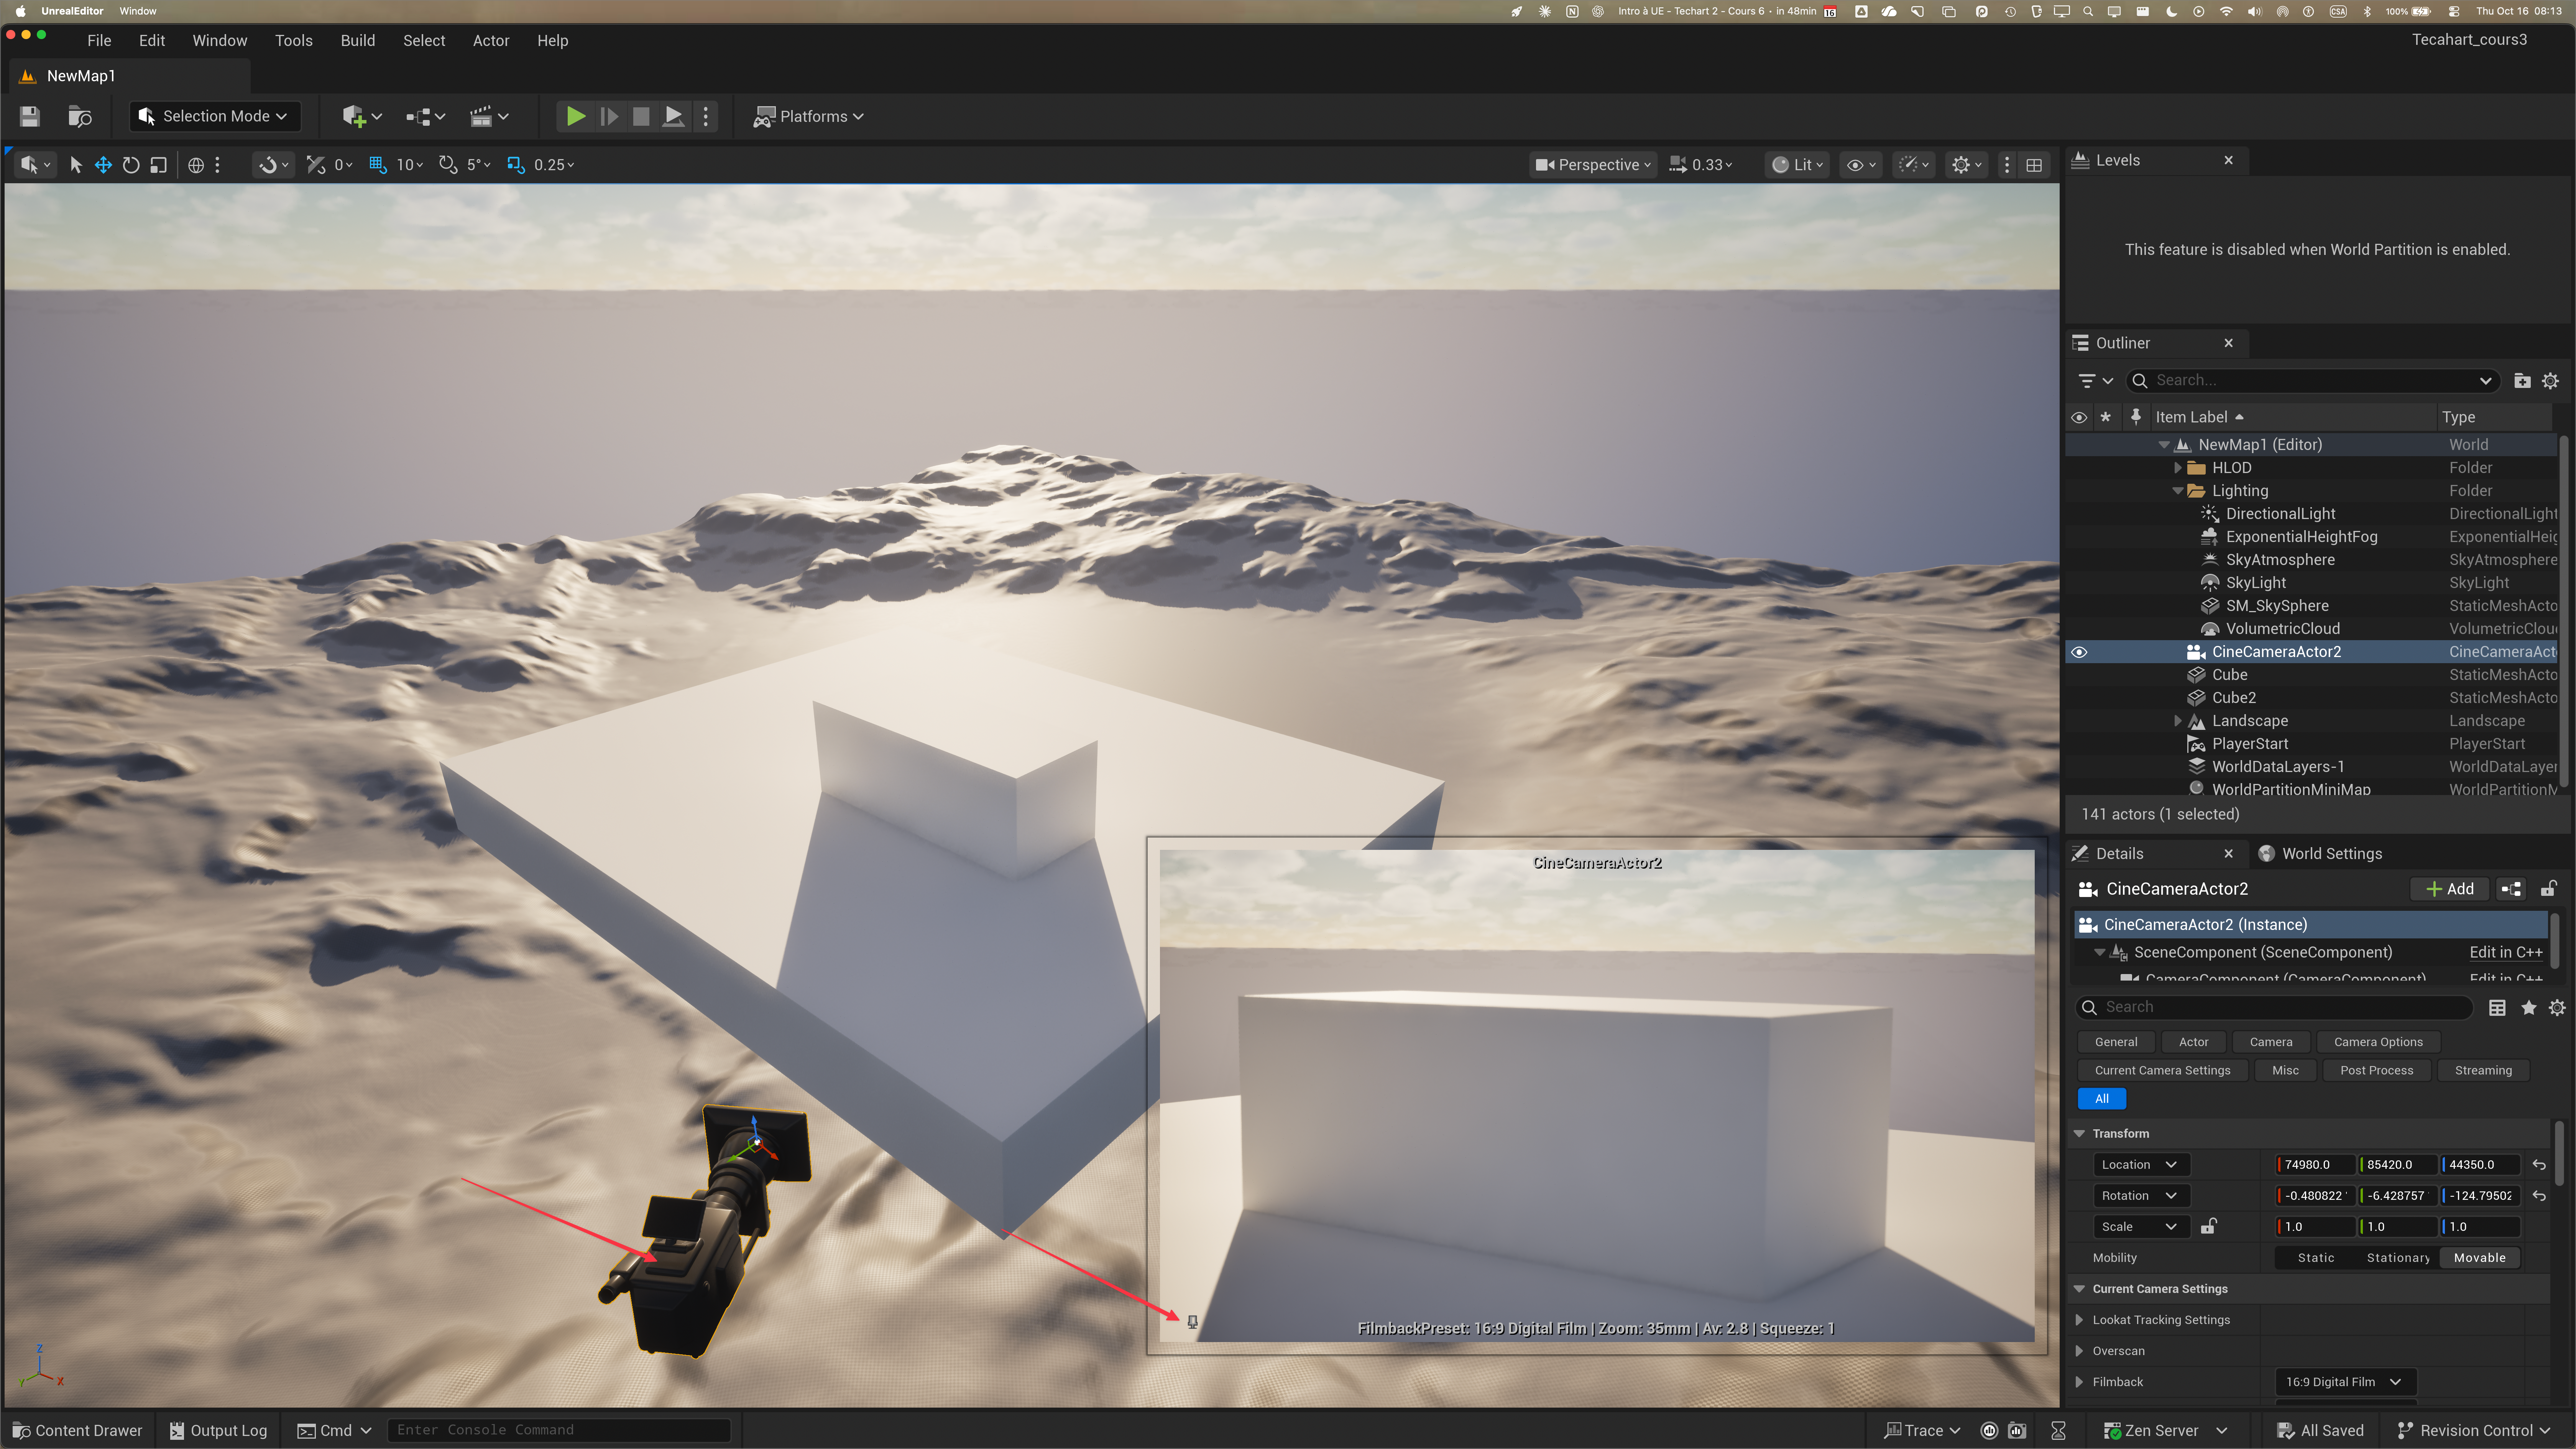Image resolution: width=2576 pixels, height=1449 pixels.
Task: Open the Perspective viewport type dropdown
Action: 1593,165
